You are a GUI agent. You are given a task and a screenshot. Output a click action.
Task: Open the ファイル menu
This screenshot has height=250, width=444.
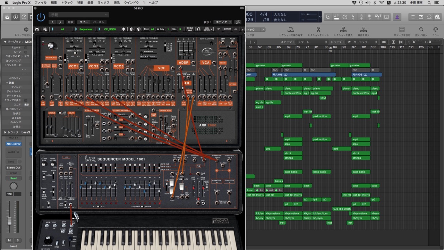click(x=41, y=2)
